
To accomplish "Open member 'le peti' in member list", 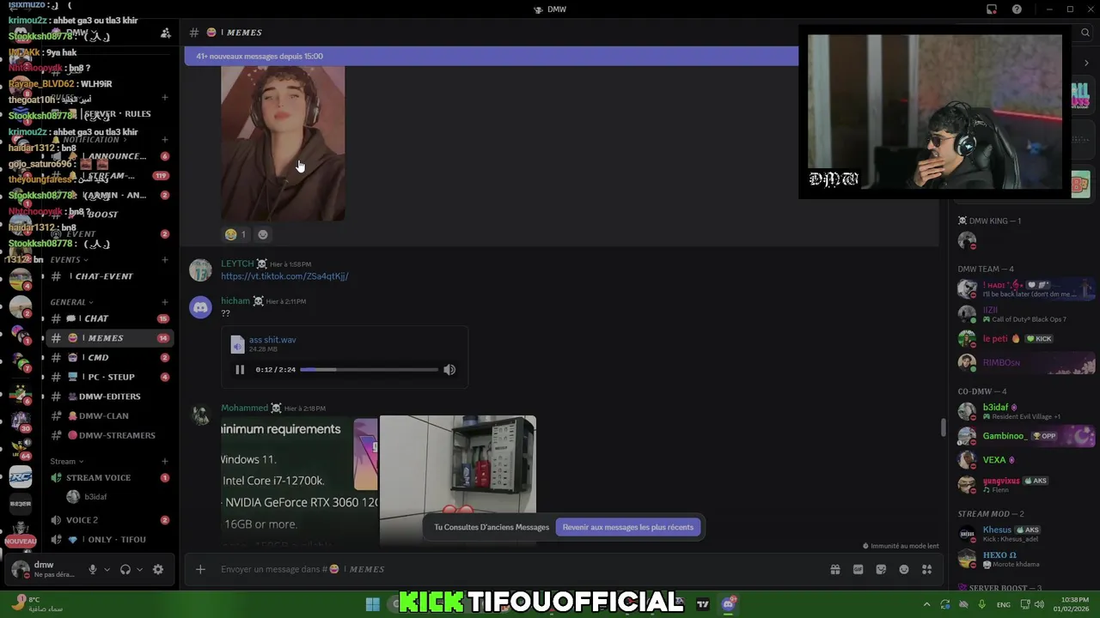I will (x=1025, y=338).
